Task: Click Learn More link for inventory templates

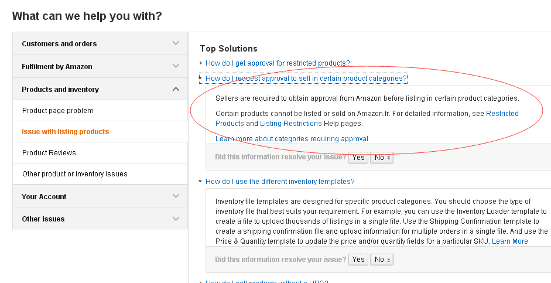Action: pos(509,241)
